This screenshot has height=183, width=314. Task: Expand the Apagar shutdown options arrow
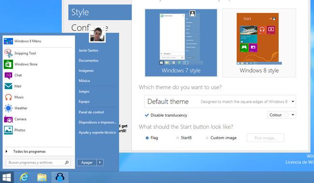(100, 162)
